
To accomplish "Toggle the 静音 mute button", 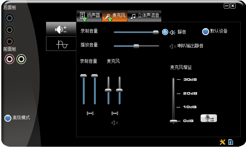I will [165, 32].
